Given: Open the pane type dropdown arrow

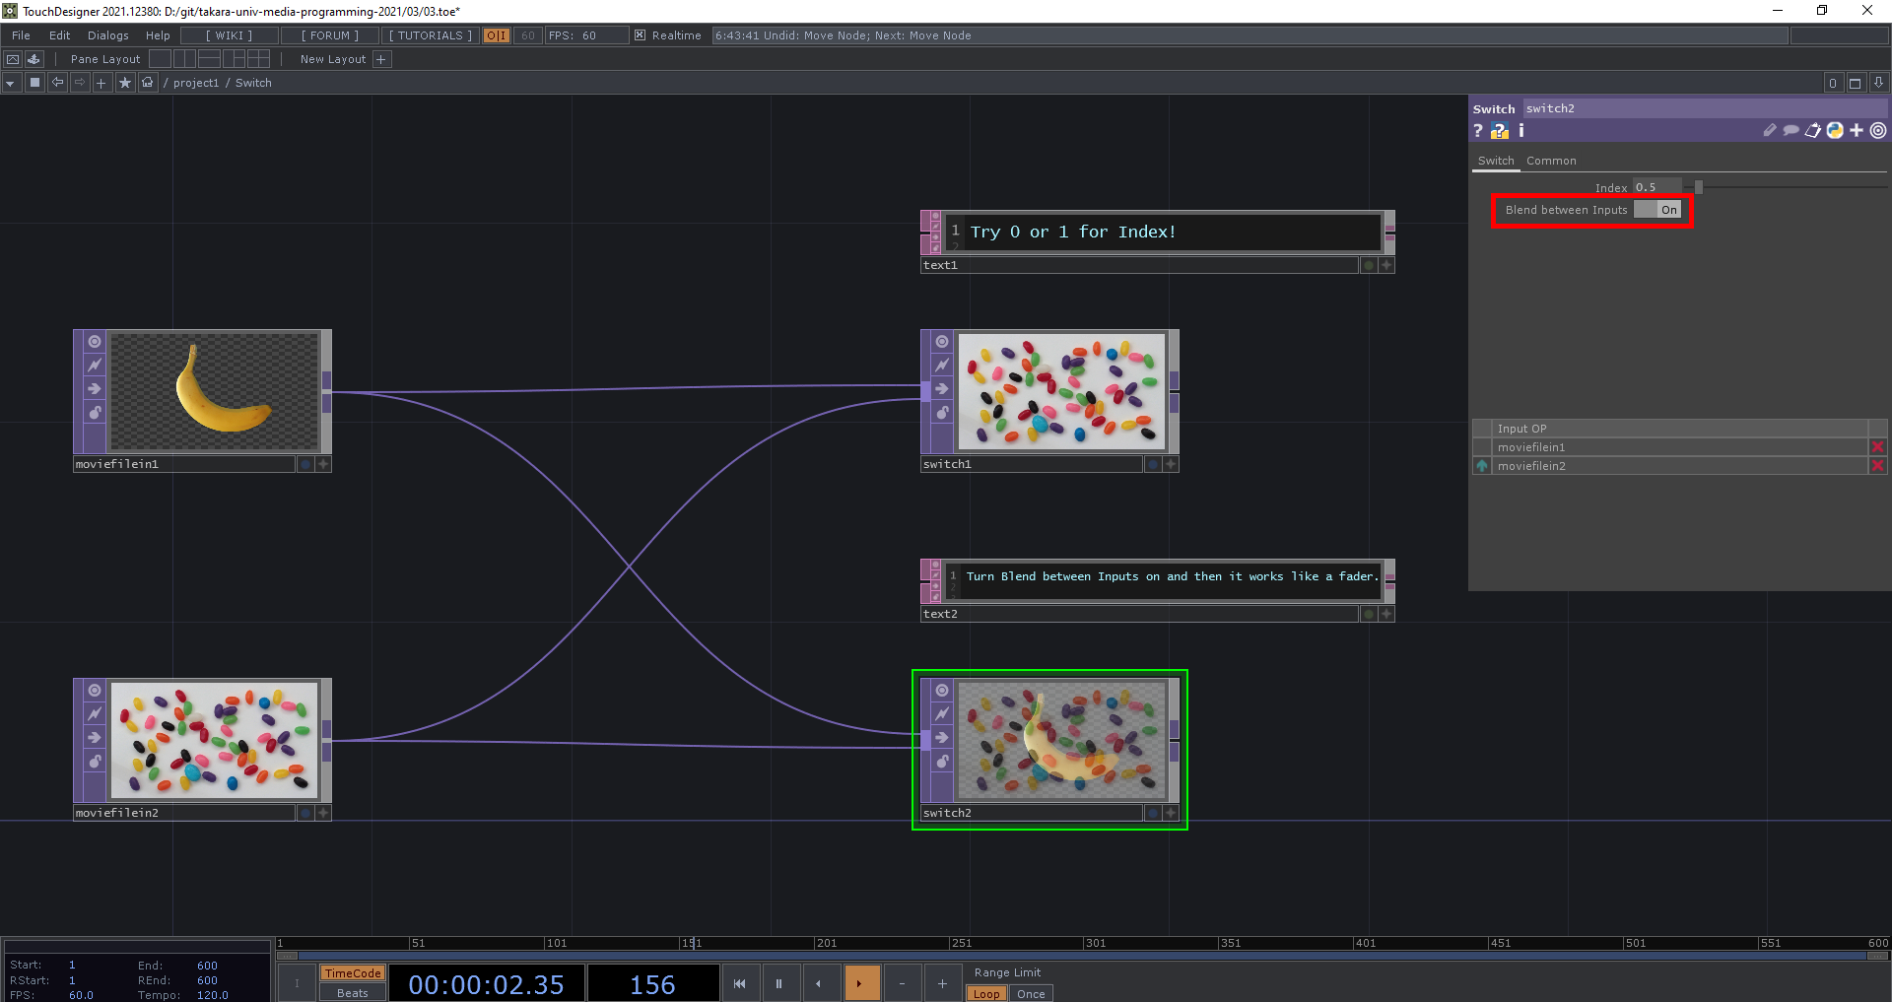Looking at the screenshot, I should [10, 83].
